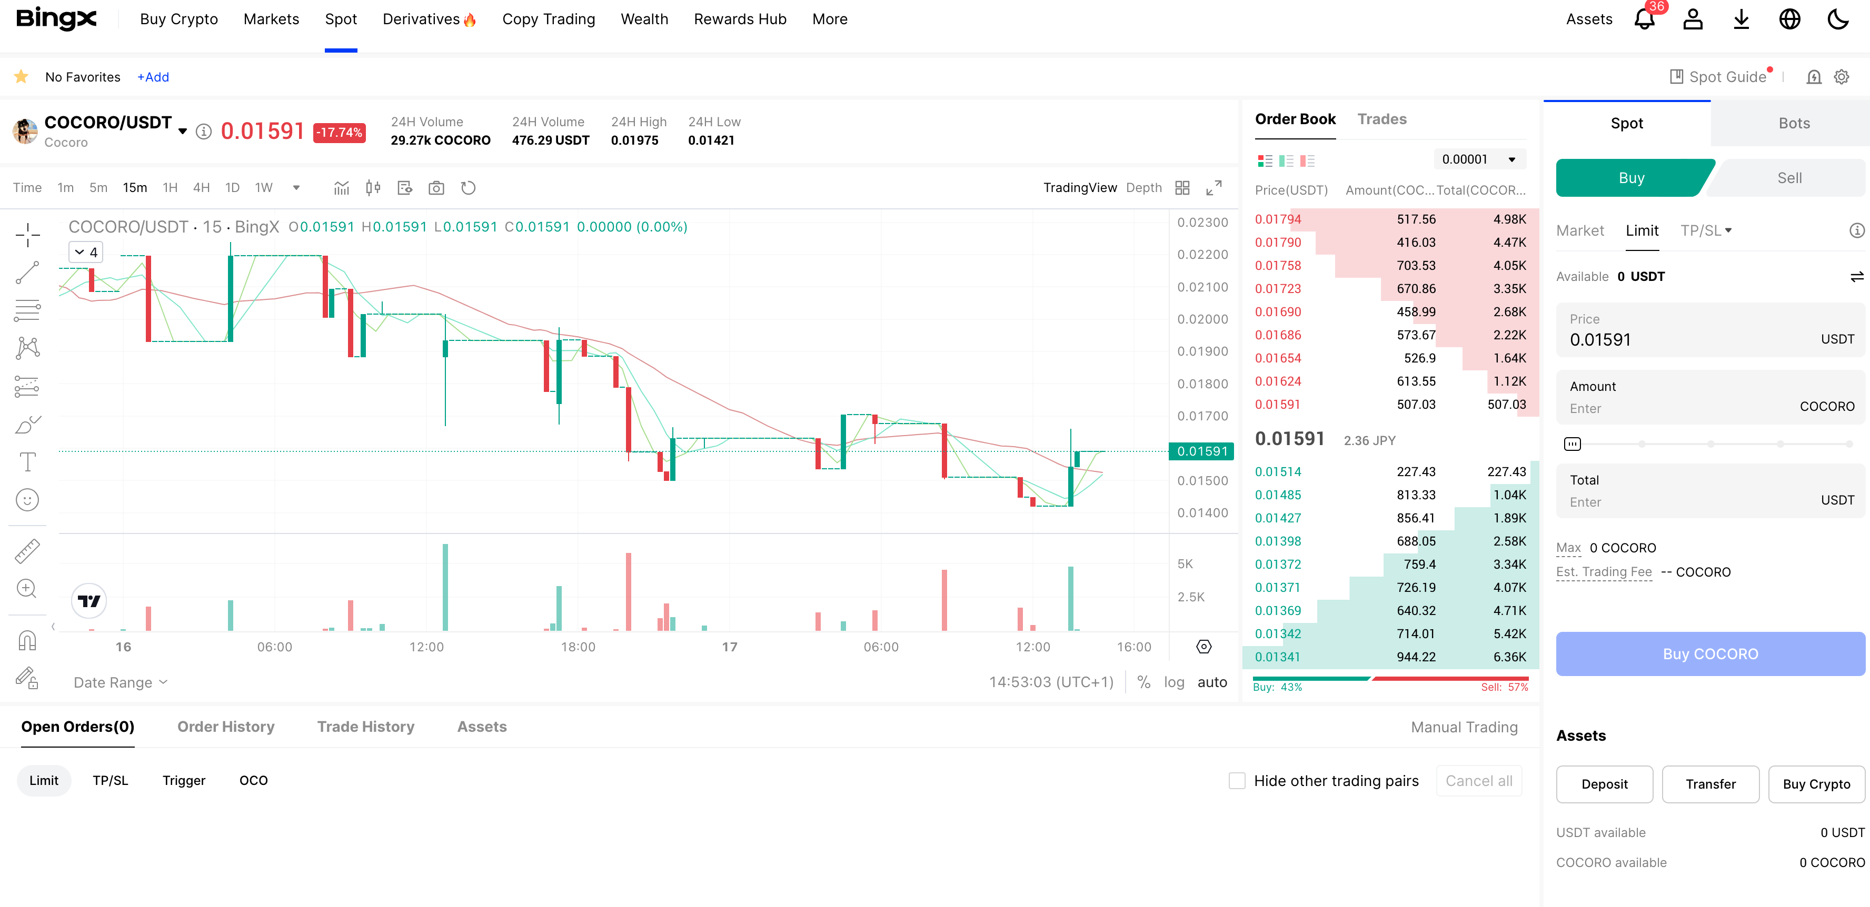Switch to dark mode moon icon
This screenshot has width=1870, height=907.
click(1838, 19)
